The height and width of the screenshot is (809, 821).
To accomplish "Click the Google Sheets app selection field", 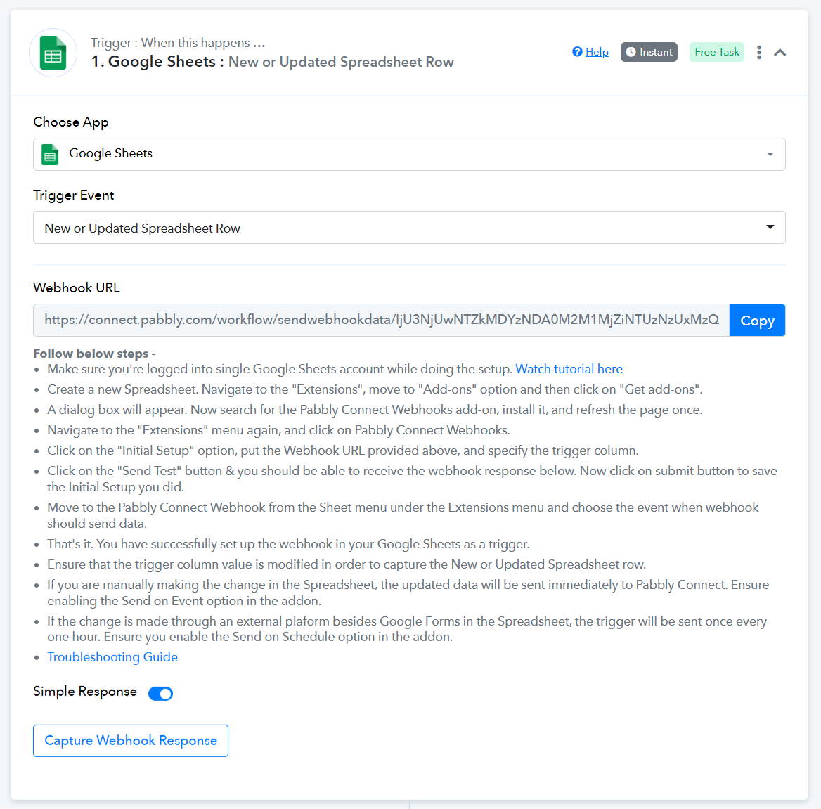I will click(x=409, y=154).
